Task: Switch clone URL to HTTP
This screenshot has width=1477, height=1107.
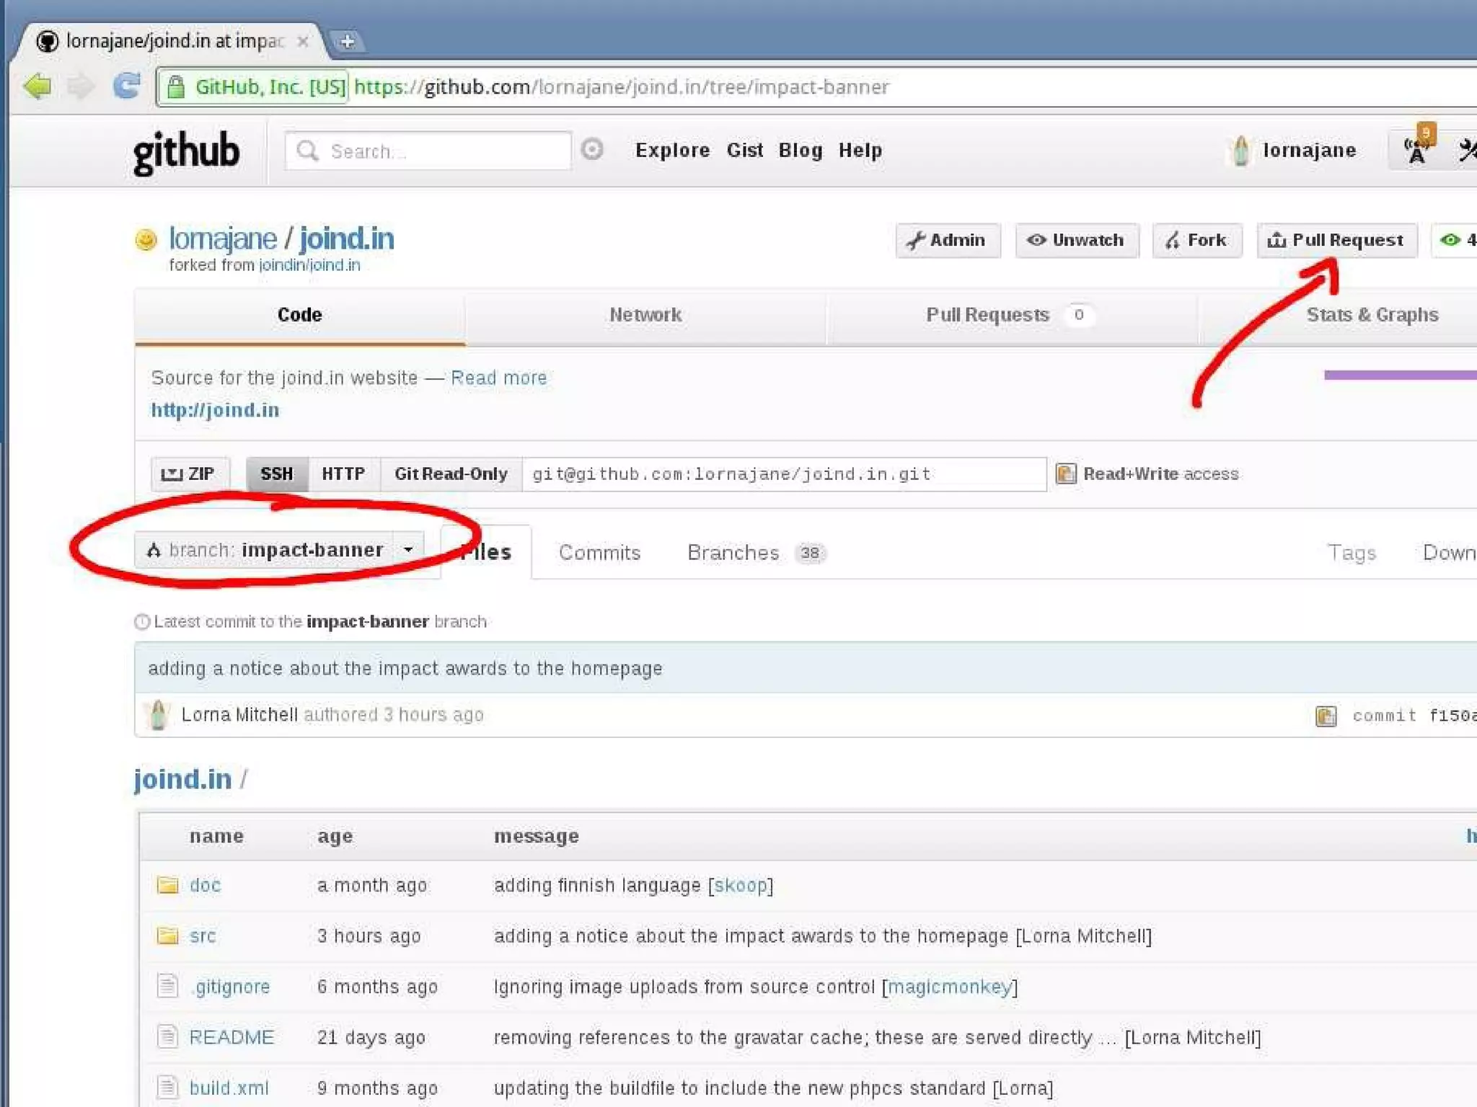Action: point(343,474)
